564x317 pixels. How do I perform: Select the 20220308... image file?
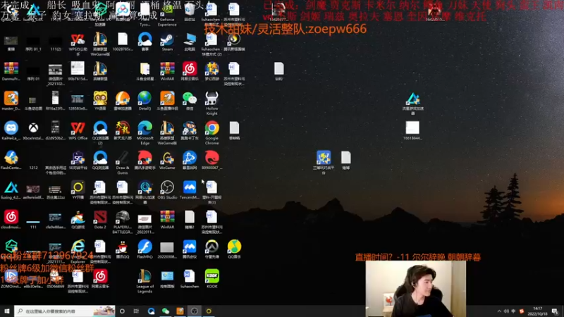pyautogui.click(x=167, y=250)
